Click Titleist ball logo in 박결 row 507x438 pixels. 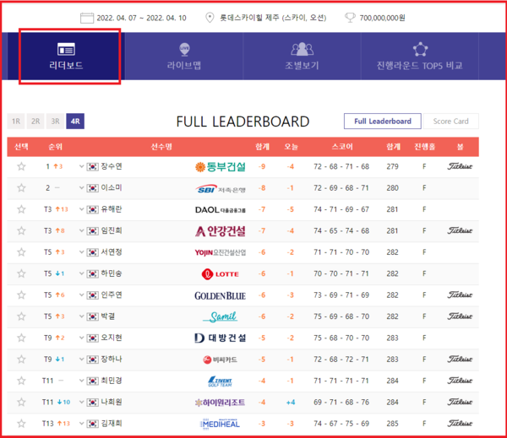(460, 316)
